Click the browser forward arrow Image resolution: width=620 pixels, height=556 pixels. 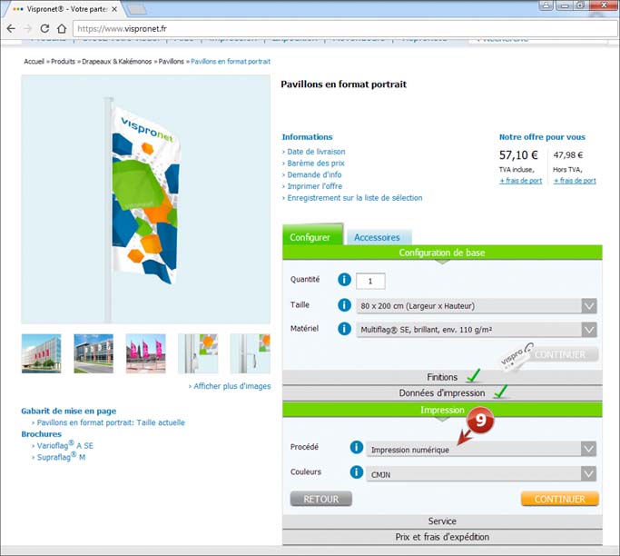point(27,28)
